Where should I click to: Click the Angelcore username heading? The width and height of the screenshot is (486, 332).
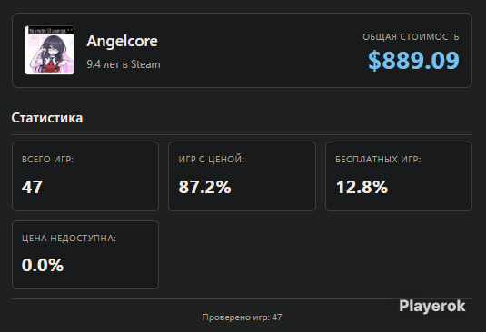122,41
